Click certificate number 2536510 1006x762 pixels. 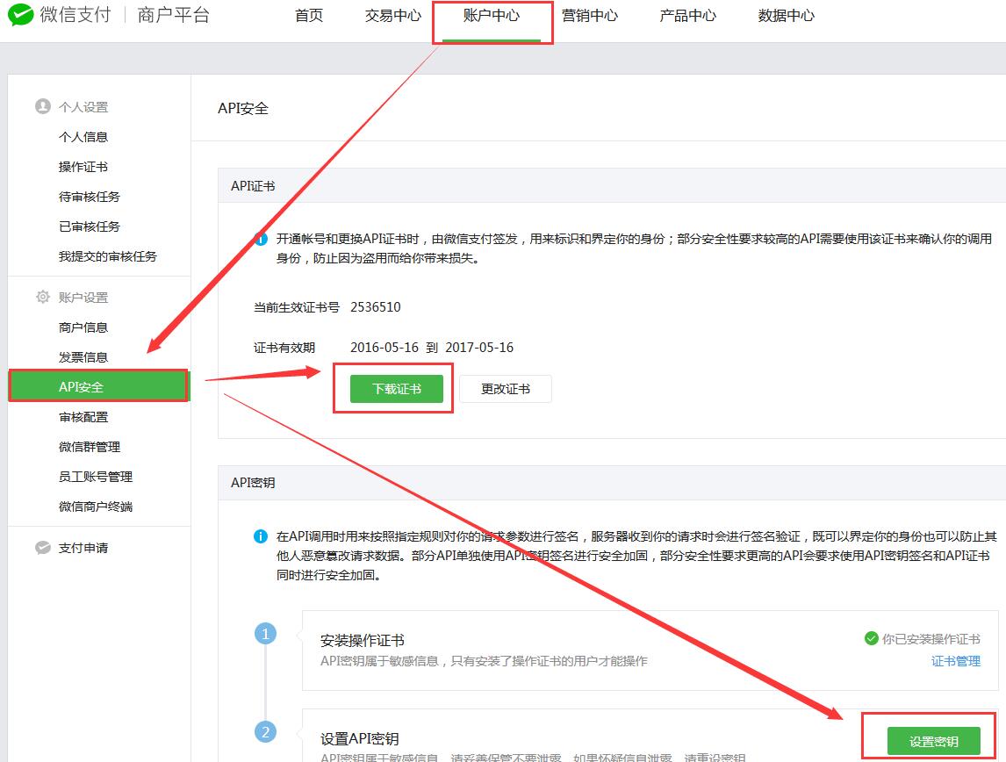pyautogui.click(x=376, y=306)
